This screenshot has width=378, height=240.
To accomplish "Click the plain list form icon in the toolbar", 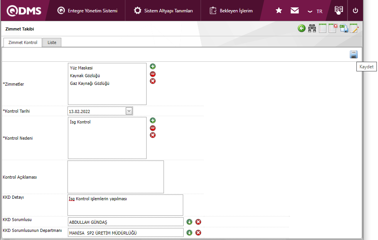I will pos(322,28).
